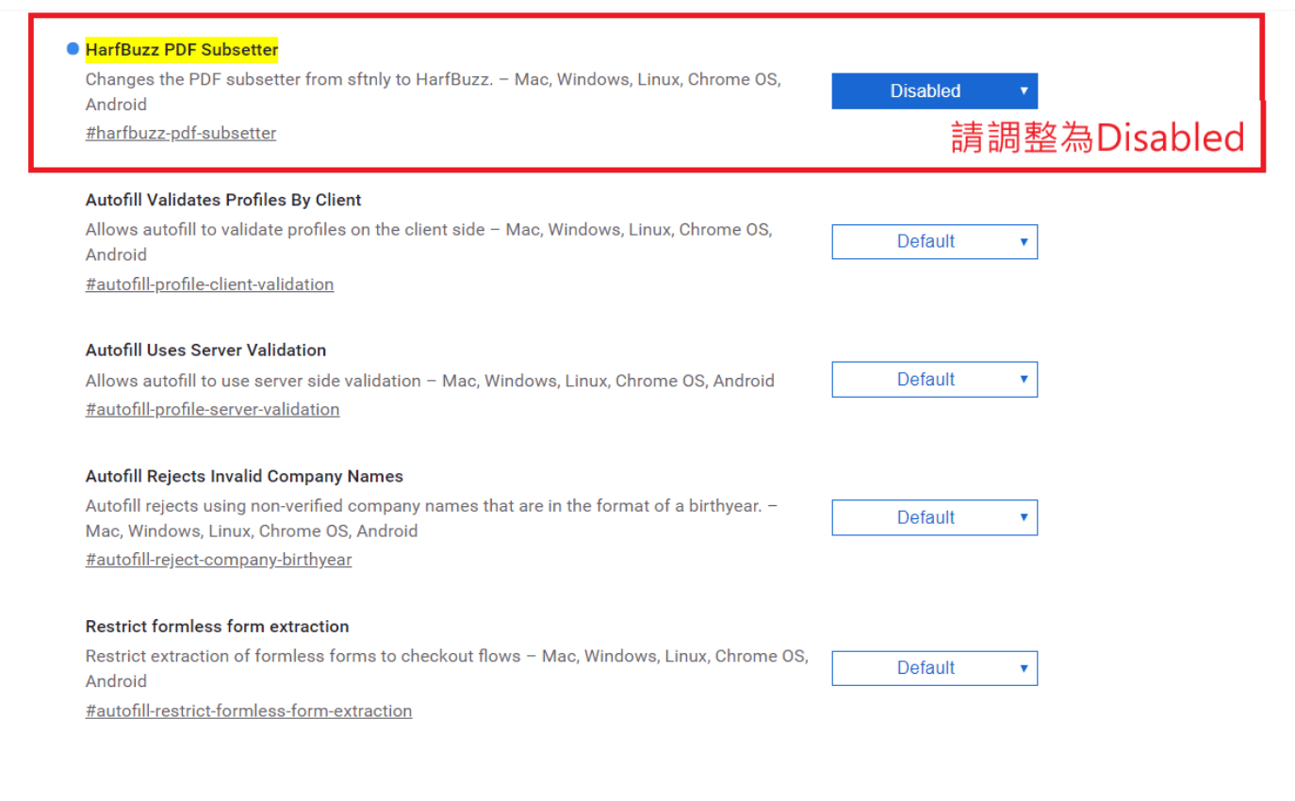The height and width of the screenshot is (801, 1295).
Task: Select the Autofill Rejects Invalid Company Names heading
Action: point(244,476)
